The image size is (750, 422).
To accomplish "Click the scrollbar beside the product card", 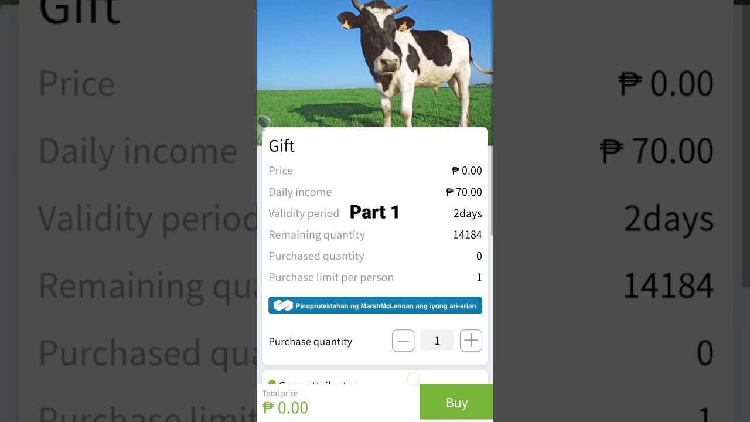I will [x=491, y=190].
